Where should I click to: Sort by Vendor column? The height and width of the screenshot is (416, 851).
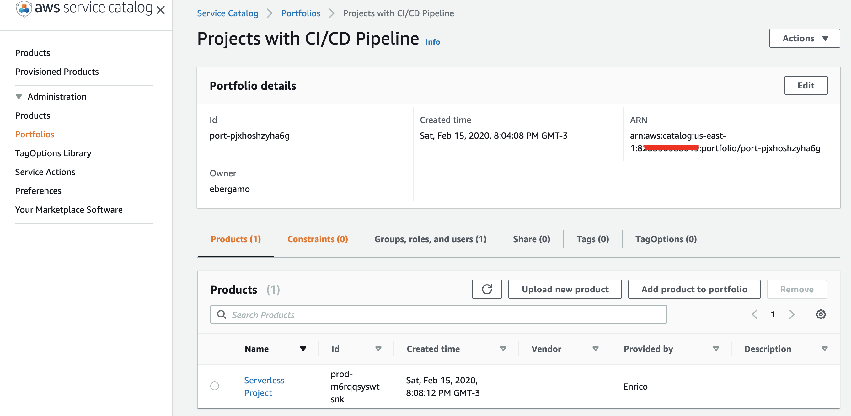point(595,349)
